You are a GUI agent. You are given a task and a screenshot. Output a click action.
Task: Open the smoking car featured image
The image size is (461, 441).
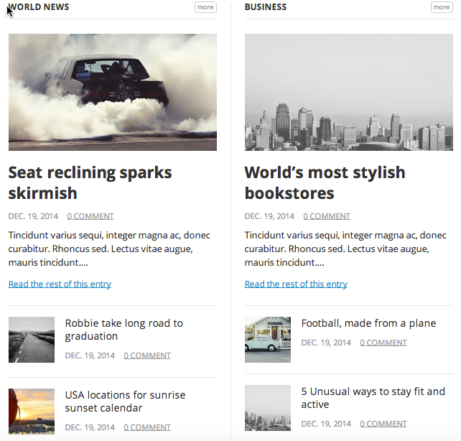[113, 93]
